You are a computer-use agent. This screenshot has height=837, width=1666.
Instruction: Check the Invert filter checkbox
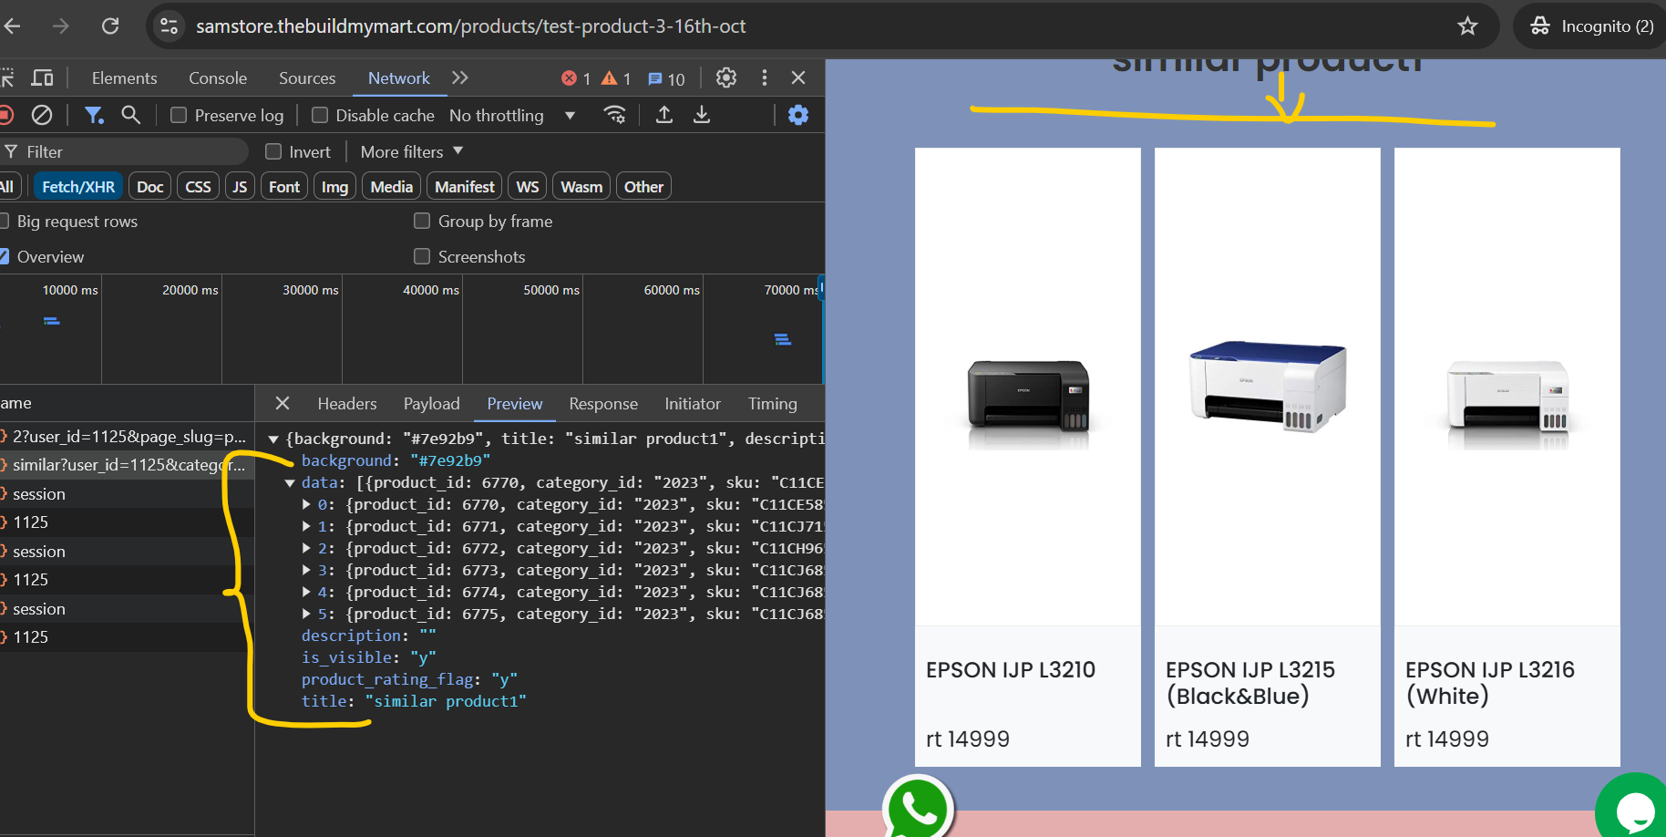[x=273, y=151]
